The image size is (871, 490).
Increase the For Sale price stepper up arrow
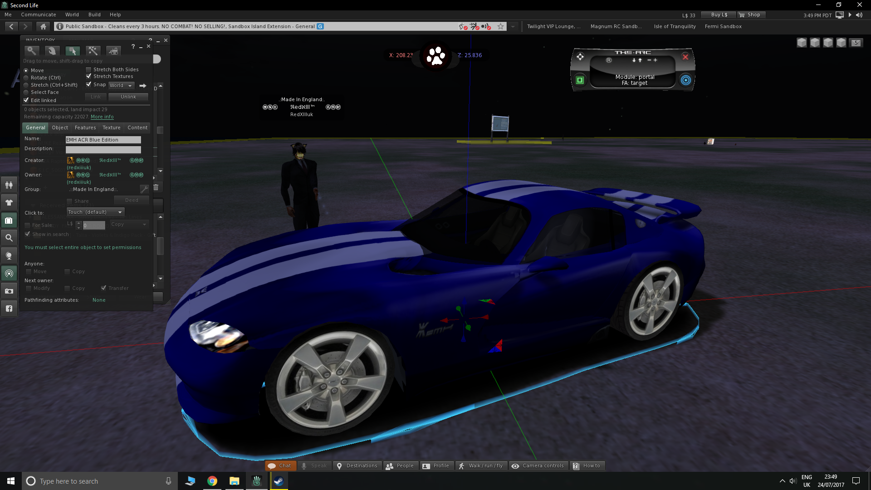pyautogui.click(x=78, y=223)
